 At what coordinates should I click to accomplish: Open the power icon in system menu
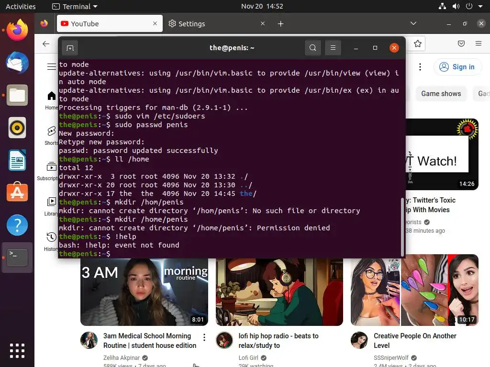pyautogui.click(x=469, y=6)
